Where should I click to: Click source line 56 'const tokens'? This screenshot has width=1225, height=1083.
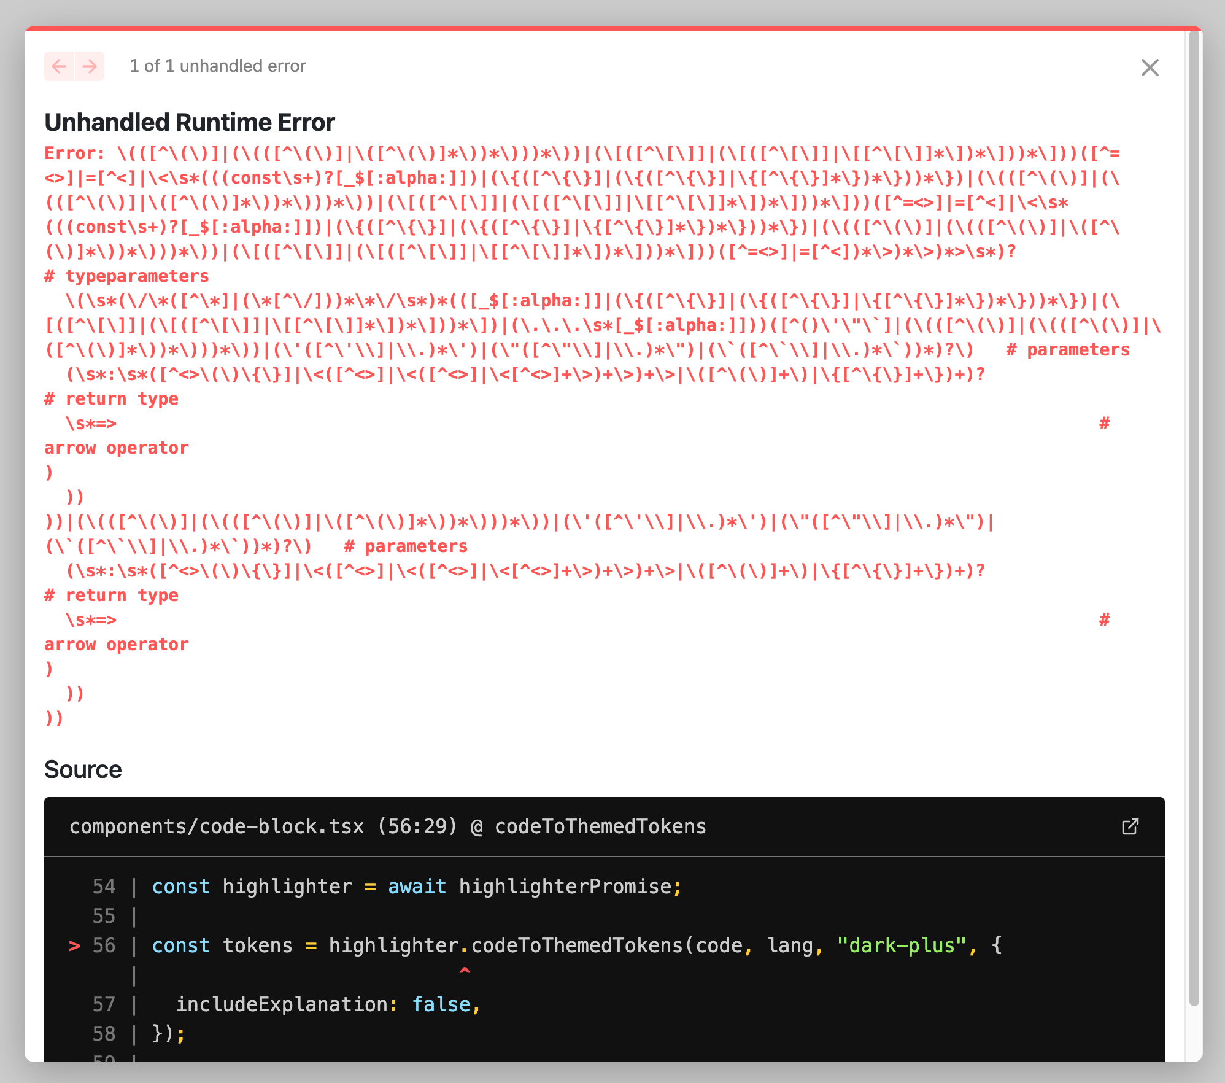point(577,945)
